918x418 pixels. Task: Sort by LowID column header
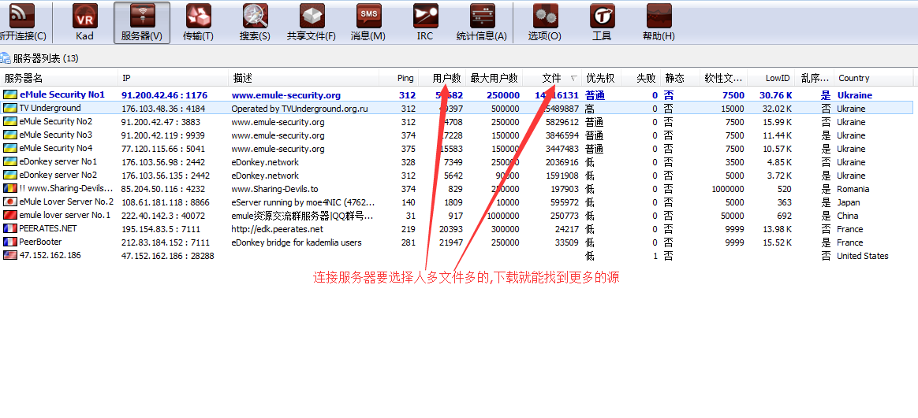[771, 78]
